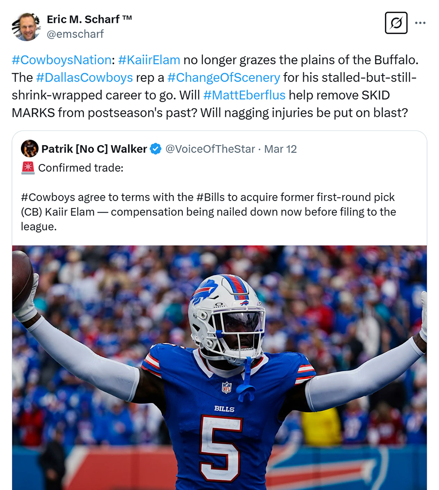The image size is (439, 490).
Task: Follow the #DallasCowboys hashtag link
Action: pos(85,77)
